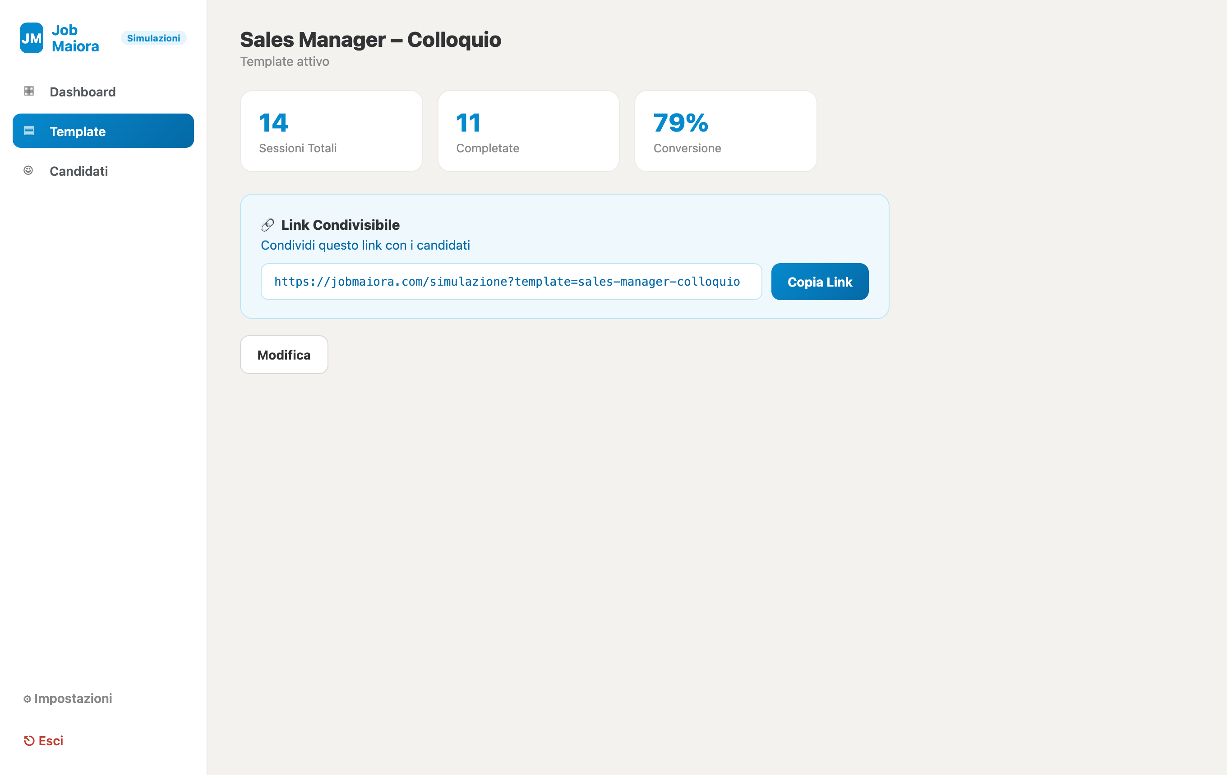Click the Dashboard grid icon

[x=29, y=91]
